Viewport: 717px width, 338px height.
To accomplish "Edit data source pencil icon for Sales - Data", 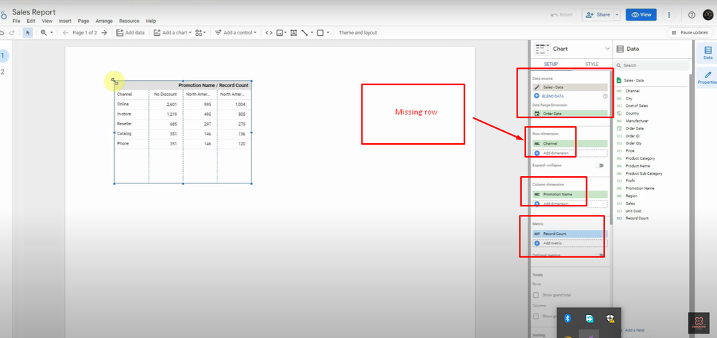I will tap(537, 87).
